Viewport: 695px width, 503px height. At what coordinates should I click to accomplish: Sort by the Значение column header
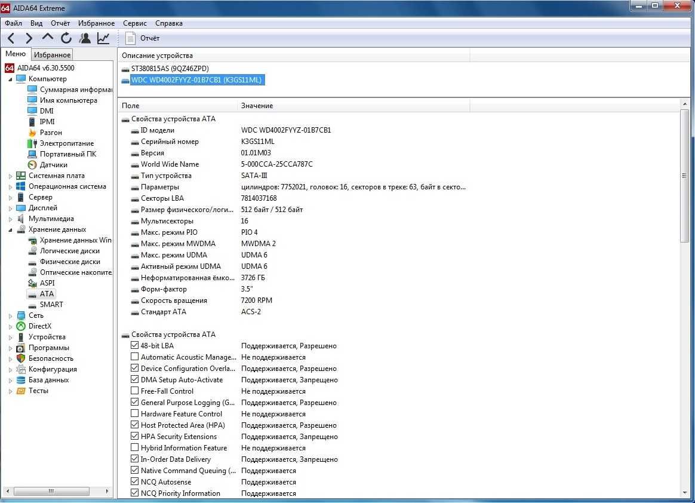353,106
